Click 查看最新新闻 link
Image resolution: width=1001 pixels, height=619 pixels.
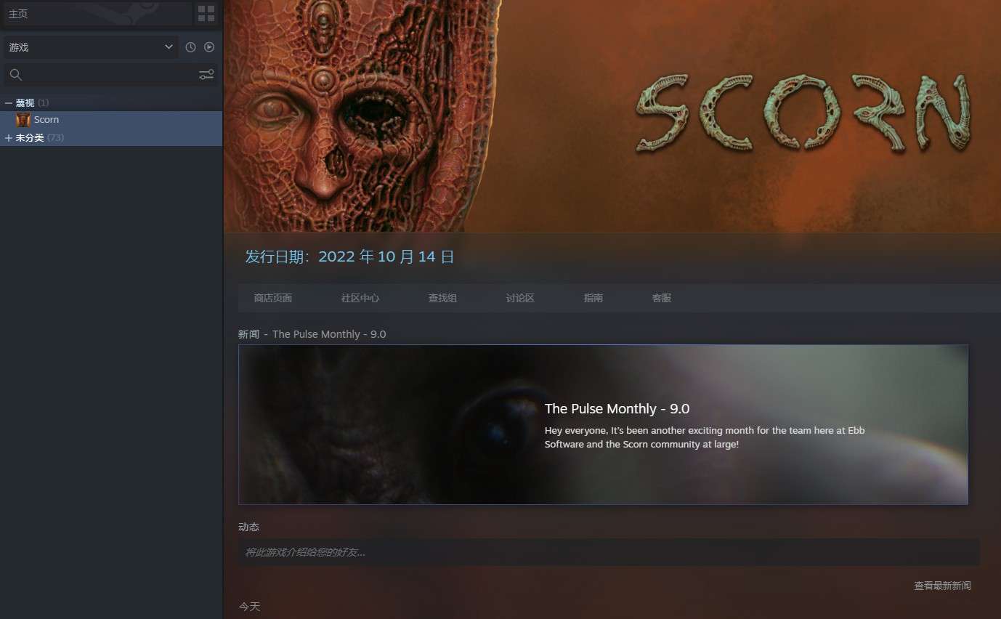pyautogui.click(x=942, y=586)
